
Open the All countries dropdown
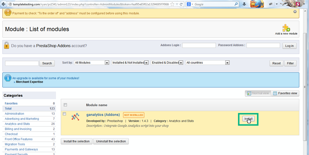207,62
